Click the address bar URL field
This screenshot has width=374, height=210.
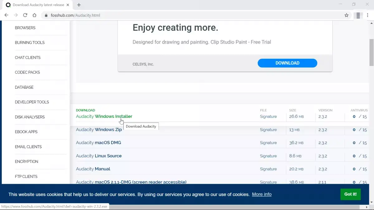(193, 15)
